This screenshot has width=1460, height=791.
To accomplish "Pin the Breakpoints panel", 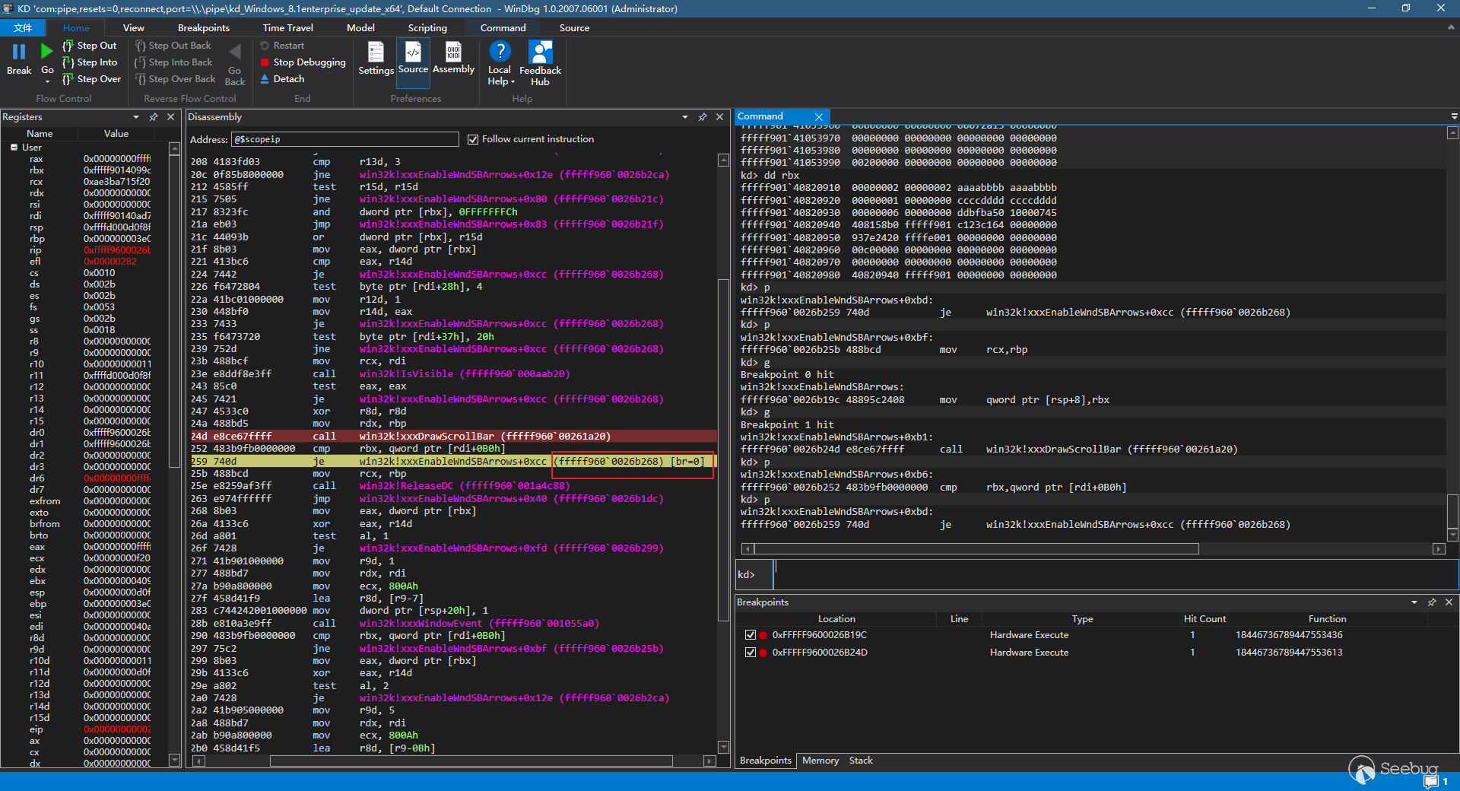I will [1432, 602].
